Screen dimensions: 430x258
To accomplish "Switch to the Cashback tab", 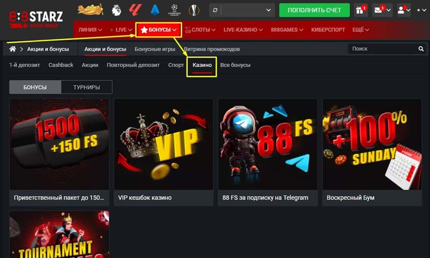I will [x=61, y=65].
